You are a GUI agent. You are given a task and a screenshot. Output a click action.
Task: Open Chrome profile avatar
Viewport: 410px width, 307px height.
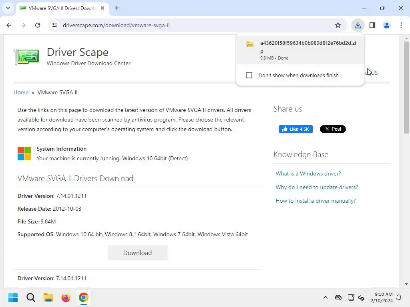pos(387,25)
